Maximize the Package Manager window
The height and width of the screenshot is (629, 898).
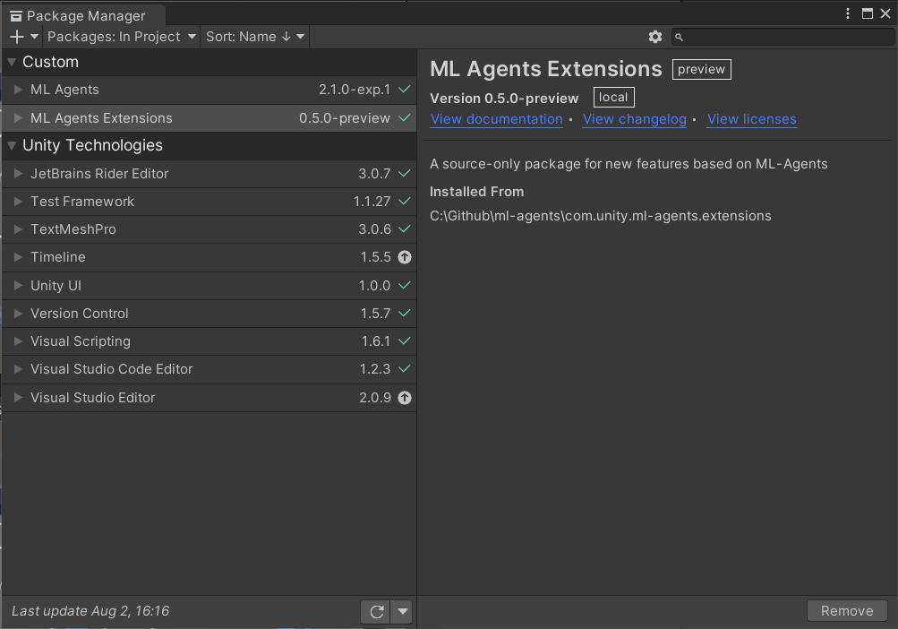(868, 13)
